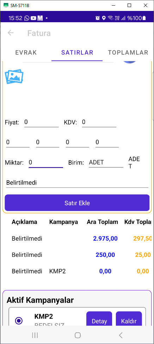
Task: Click the Fiyat price input field
Action: (41, 122)
